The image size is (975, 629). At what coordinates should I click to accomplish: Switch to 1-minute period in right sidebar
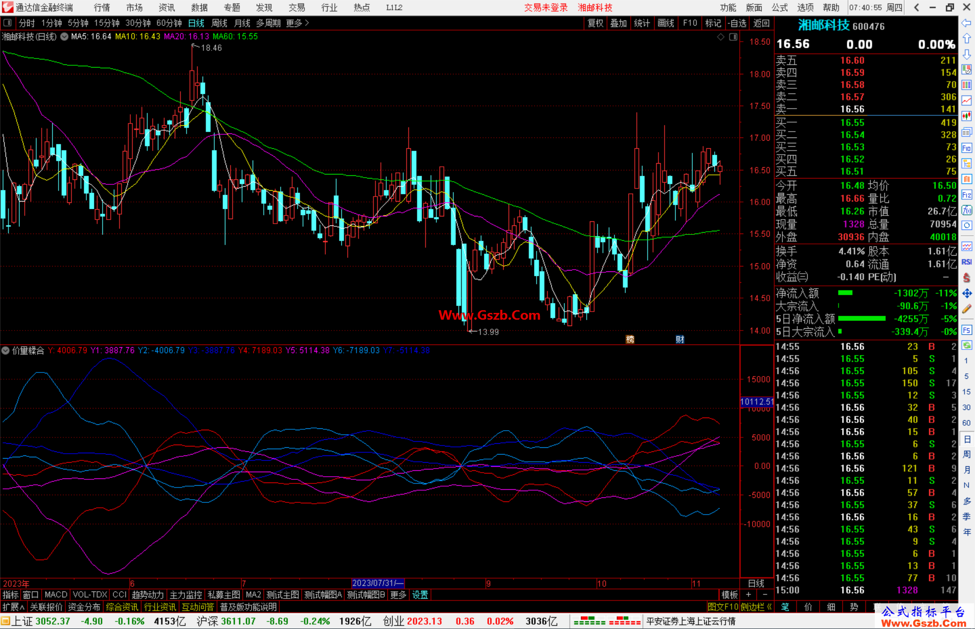coord(966,361)
